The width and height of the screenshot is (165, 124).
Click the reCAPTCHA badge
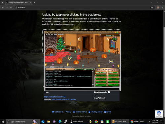pyautogui.click(x=159, y=114)
